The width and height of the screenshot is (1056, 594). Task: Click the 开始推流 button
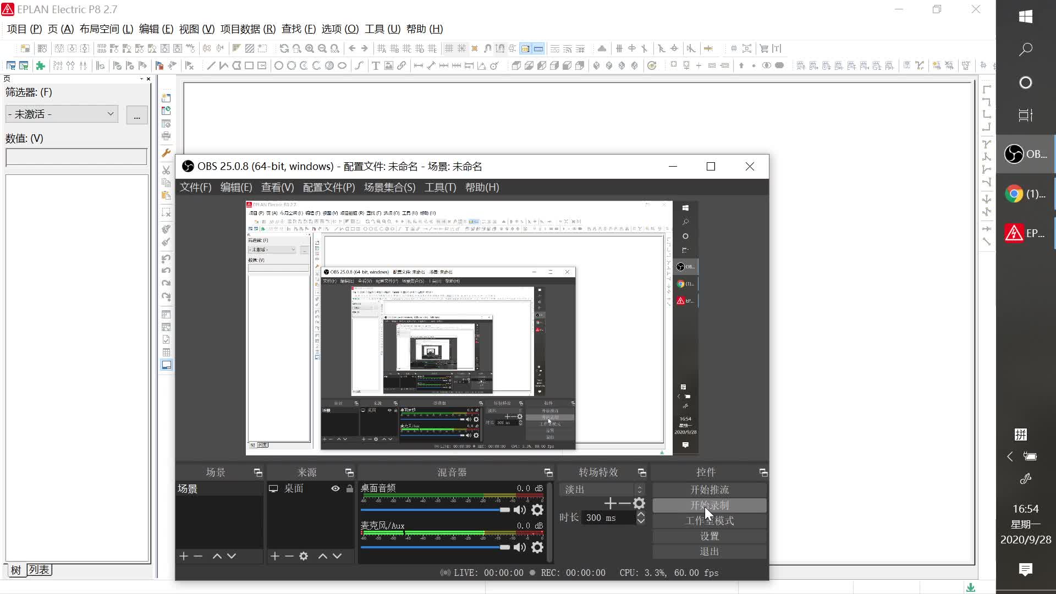(709, 490)
